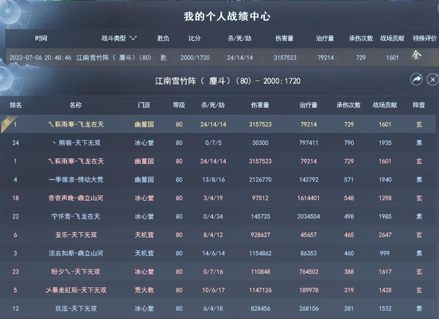
Task: Click 杀/死/助 header in detail table
Action: coord(213,105)
